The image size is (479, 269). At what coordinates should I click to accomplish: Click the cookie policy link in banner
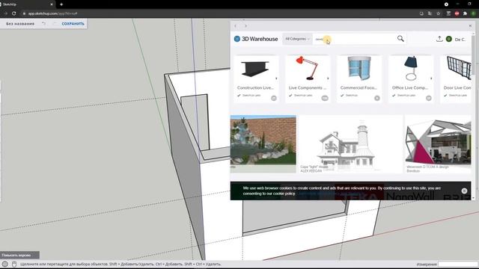pos(284,194)
